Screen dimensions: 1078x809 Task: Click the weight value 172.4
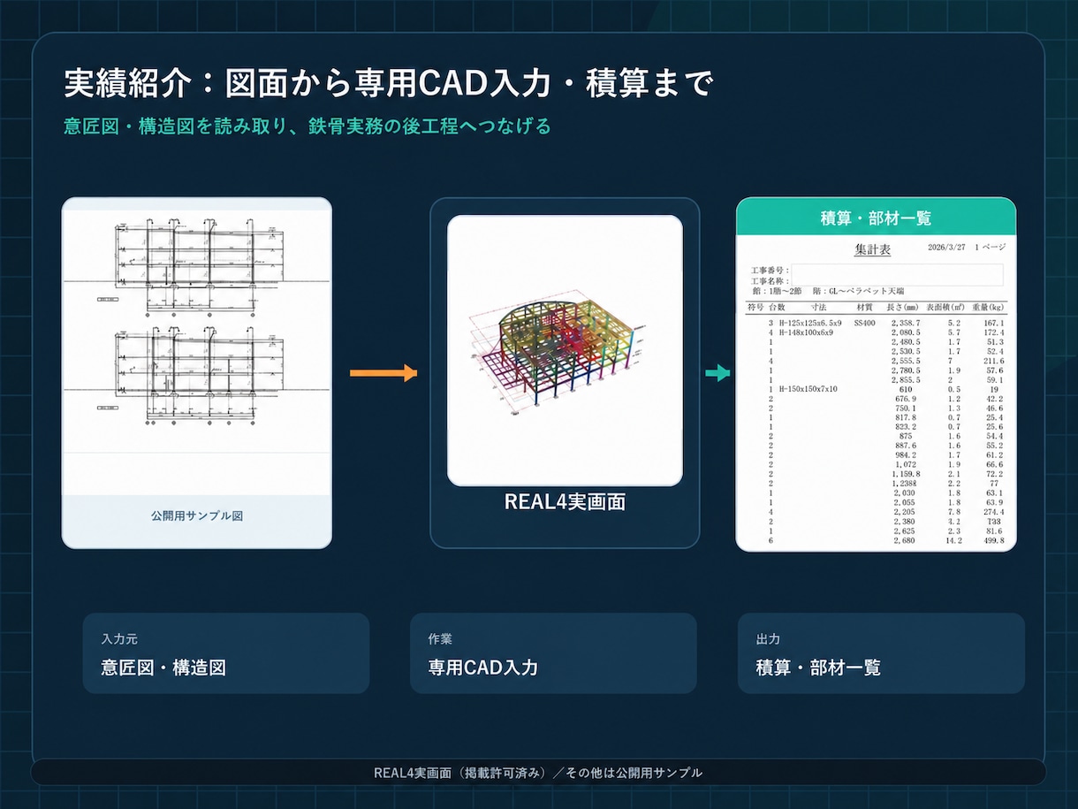994,332
